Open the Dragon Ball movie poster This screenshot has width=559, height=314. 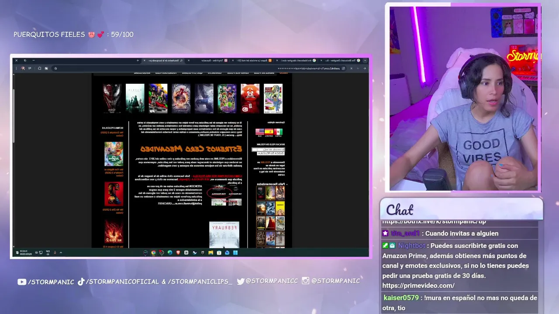[273, 99]
